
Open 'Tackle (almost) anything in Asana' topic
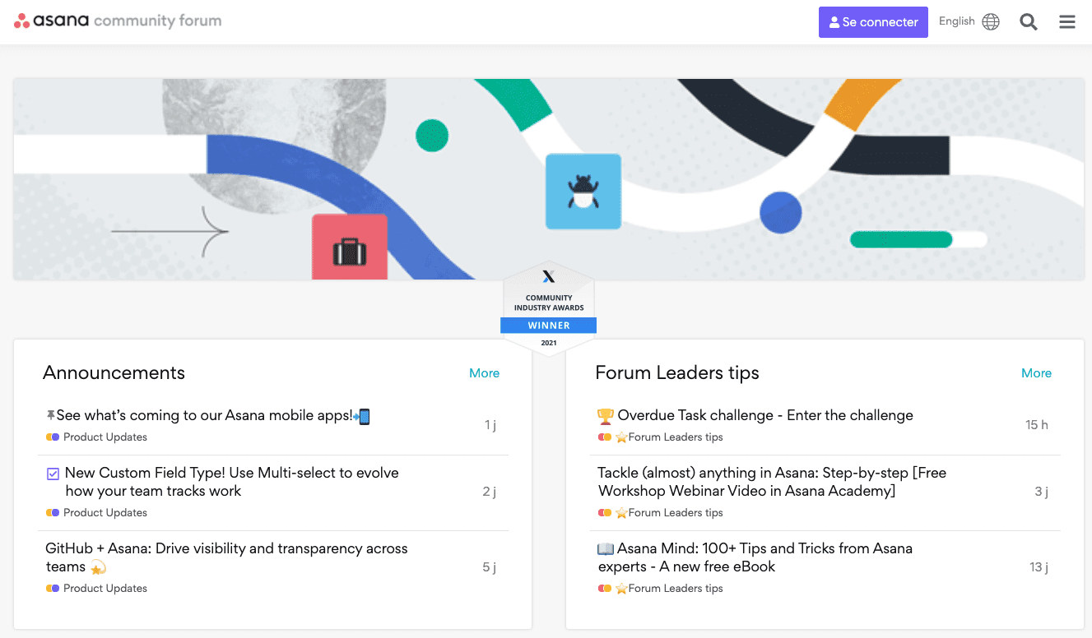click(772, 482)
